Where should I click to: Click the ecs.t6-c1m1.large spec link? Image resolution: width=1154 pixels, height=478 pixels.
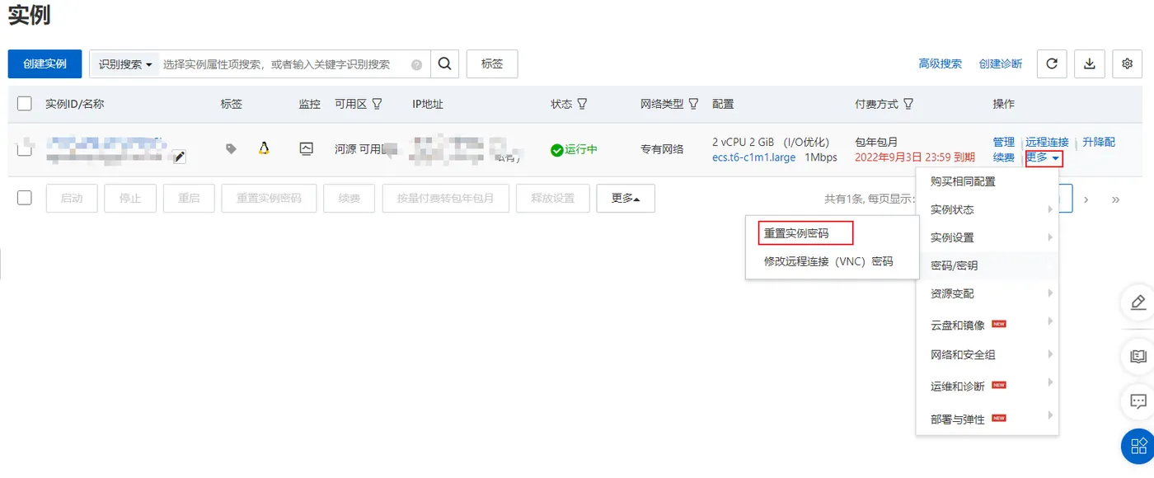click(754, 157)
